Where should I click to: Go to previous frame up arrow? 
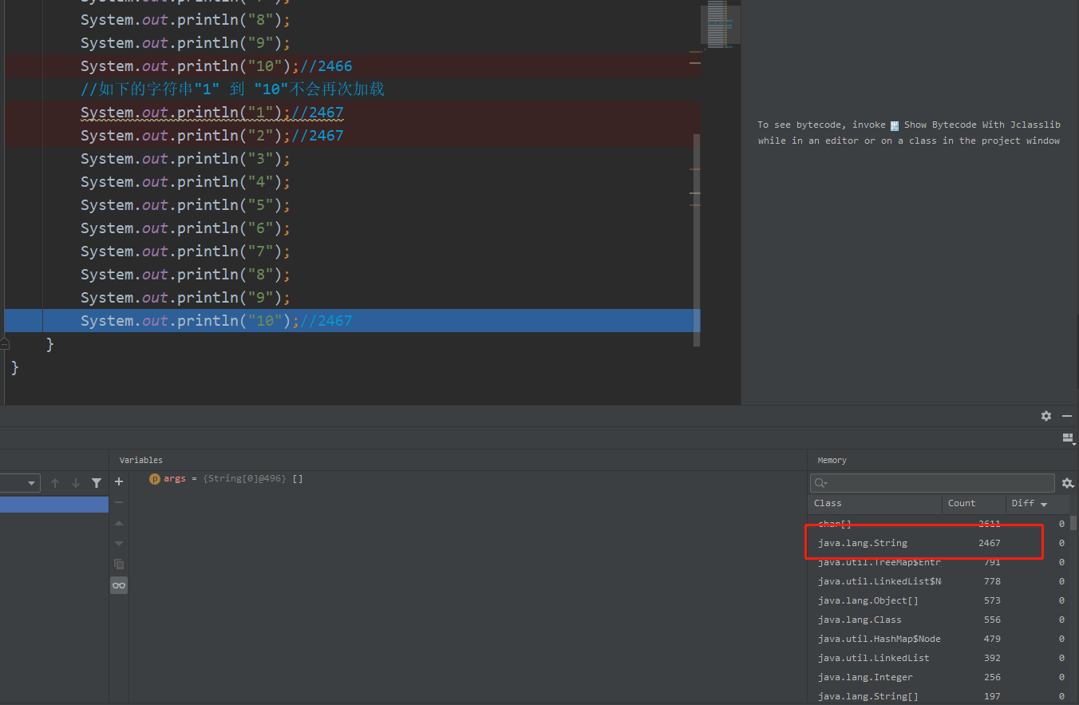tap(55, 483)
